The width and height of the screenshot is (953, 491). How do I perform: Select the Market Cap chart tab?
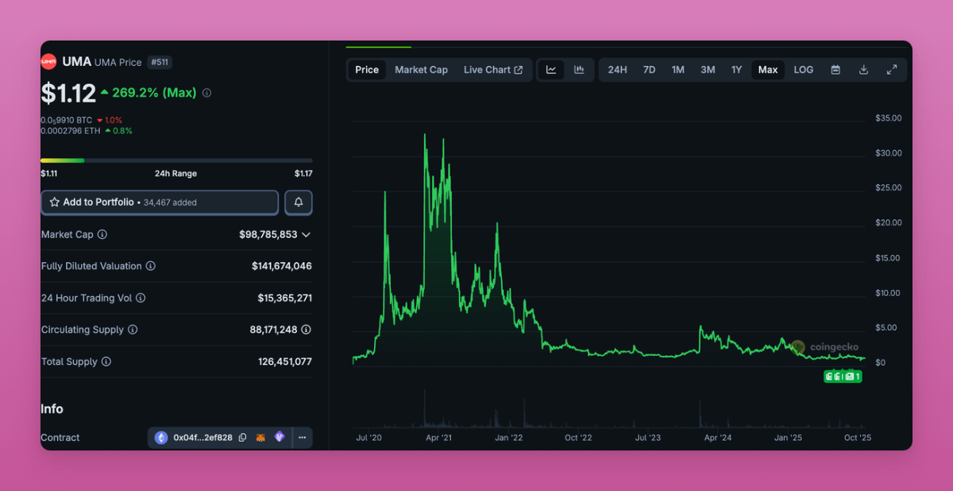tap(421, 70)
